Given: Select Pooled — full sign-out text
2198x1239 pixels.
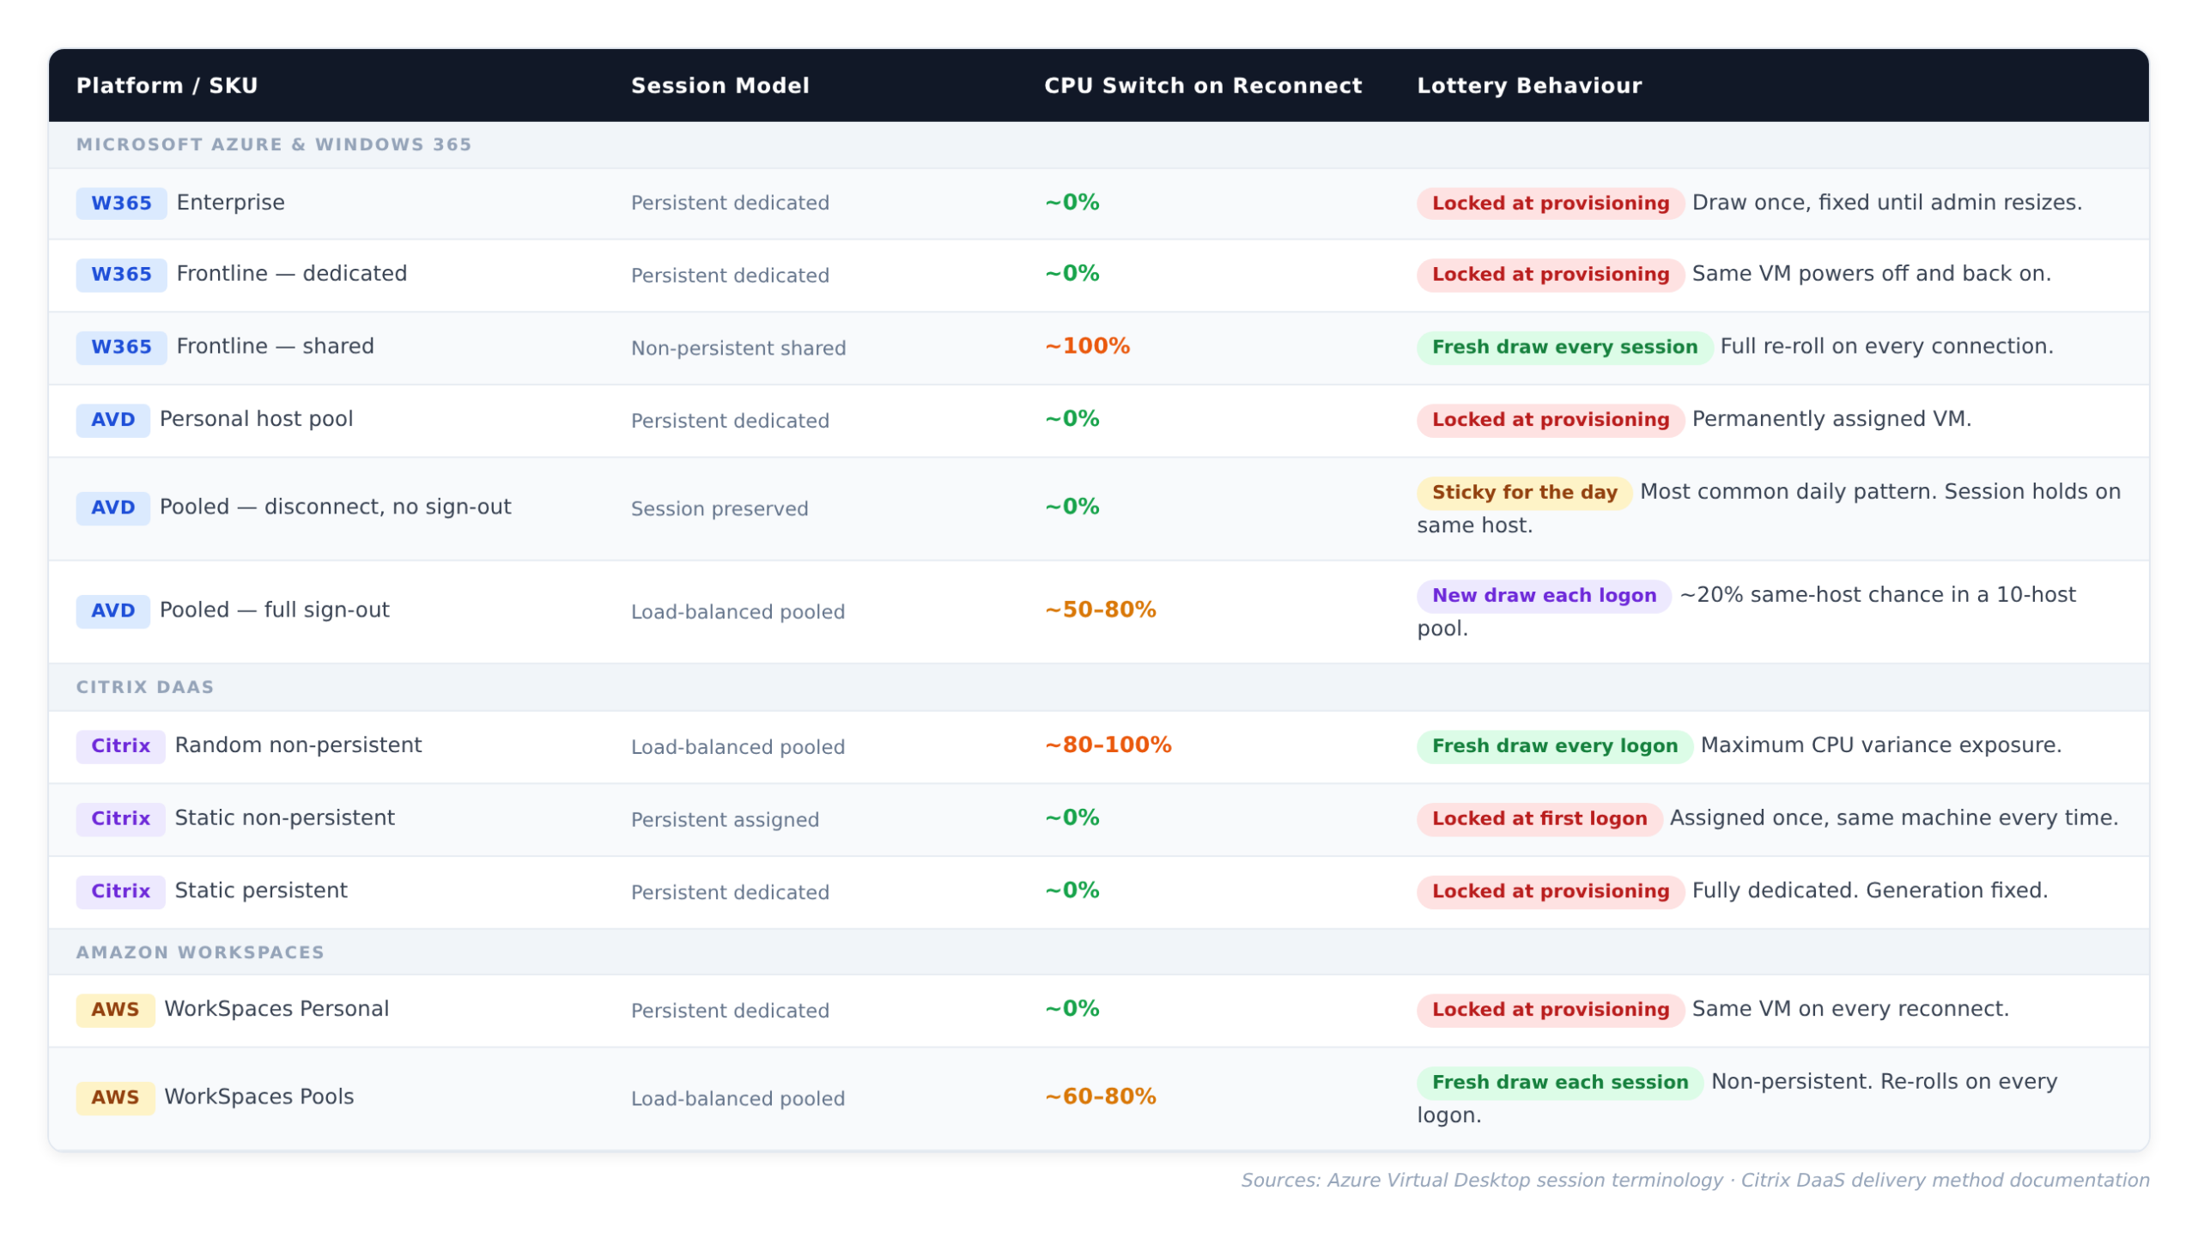Looking at the screenshot, I should click(x=274, y=610).
